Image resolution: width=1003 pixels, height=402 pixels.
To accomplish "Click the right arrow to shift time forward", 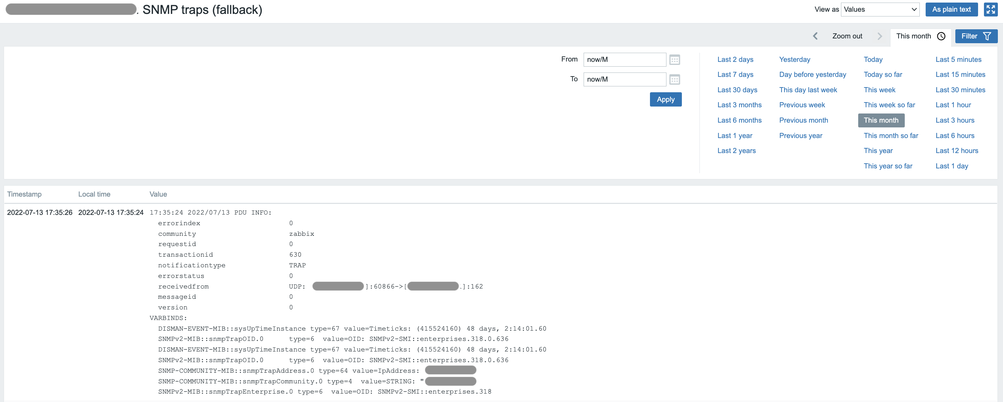I will click(x=879, y=36).
